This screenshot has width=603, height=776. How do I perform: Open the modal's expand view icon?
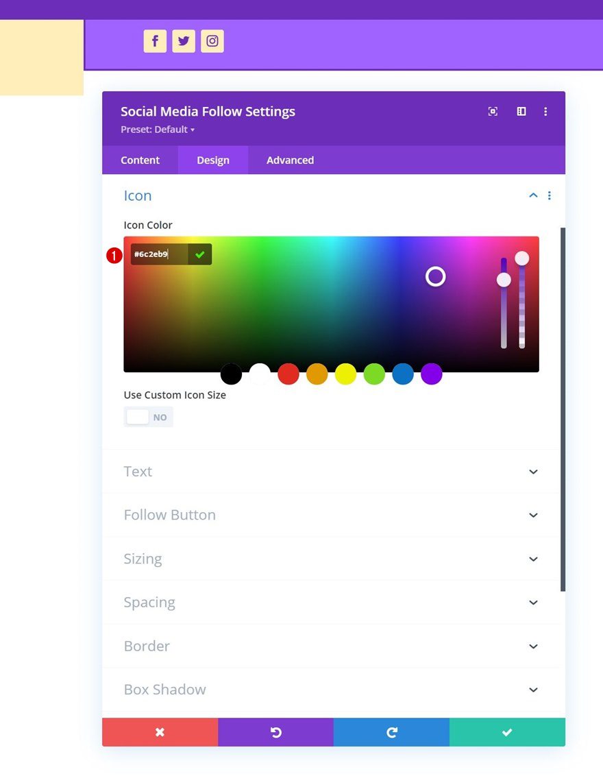point(493,111)
